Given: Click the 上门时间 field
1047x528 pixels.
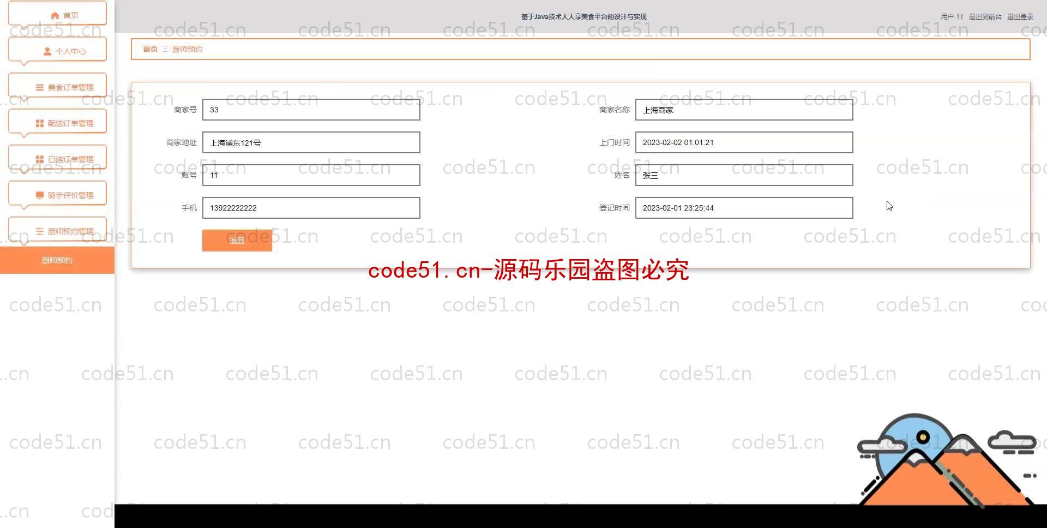Looking at the screenshot, I should click(744, 142).
